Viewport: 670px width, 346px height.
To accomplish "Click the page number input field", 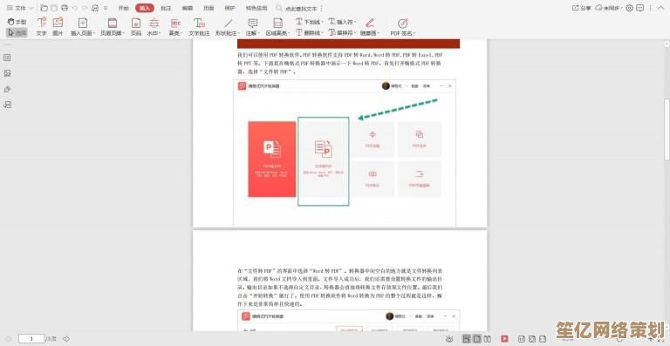I will [x=31, y=339].
